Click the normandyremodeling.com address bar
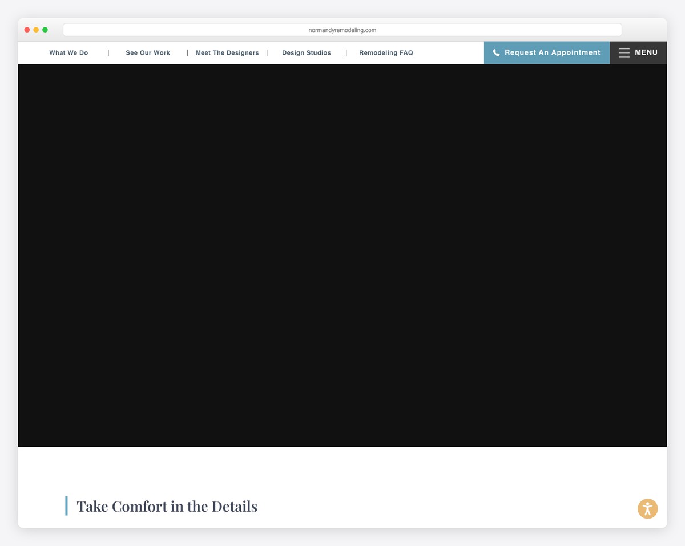The height and width of the screenshot is (546, 685). pos(342,30)
